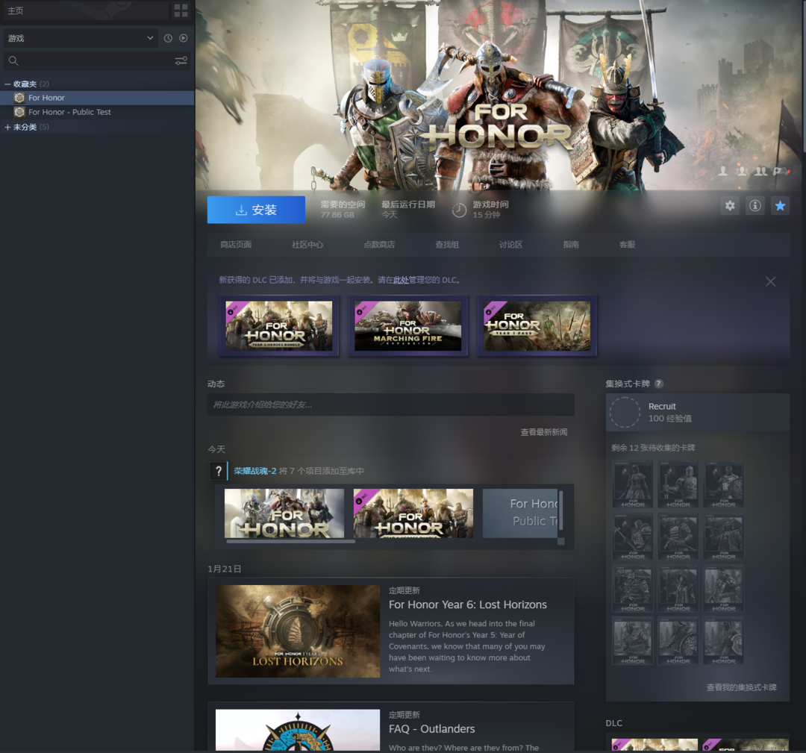Screen dimensions: 806x753
Task: Click the trading cards help question mark
Action: point(658,384)
